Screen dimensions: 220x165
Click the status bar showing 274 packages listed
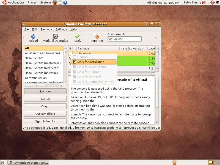coord(91,128)
